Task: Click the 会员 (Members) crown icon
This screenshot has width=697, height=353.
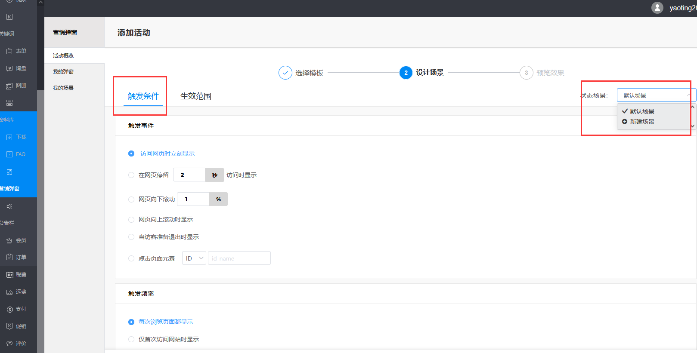Action: click(9, 240)
